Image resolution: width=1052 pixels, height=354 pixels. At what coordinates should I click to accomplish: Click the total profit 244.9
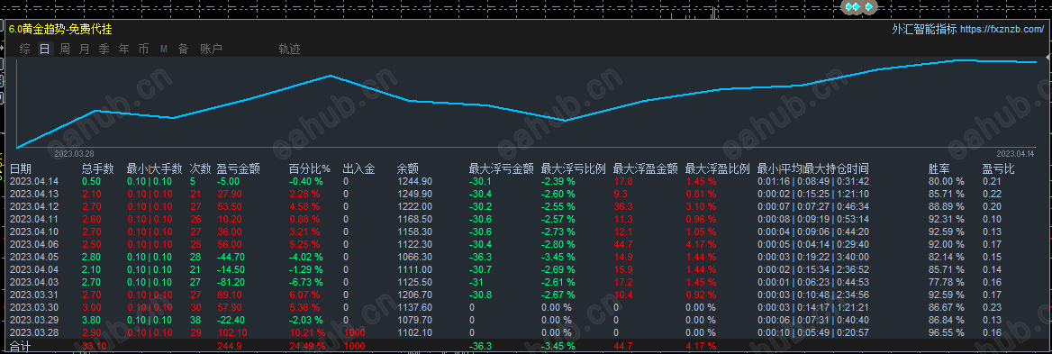point(229,347)
